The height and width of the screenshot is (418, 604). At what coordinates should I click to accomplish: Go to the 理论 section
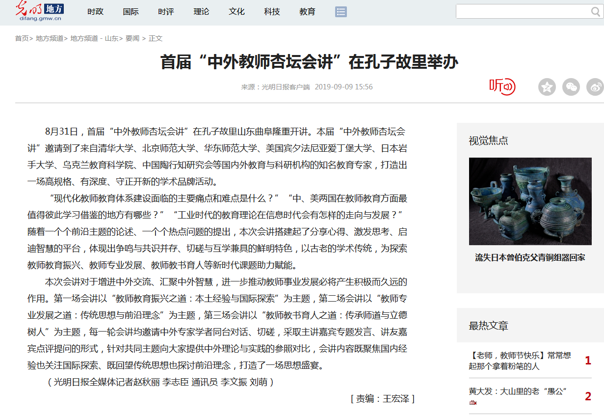tap(202, 12)
